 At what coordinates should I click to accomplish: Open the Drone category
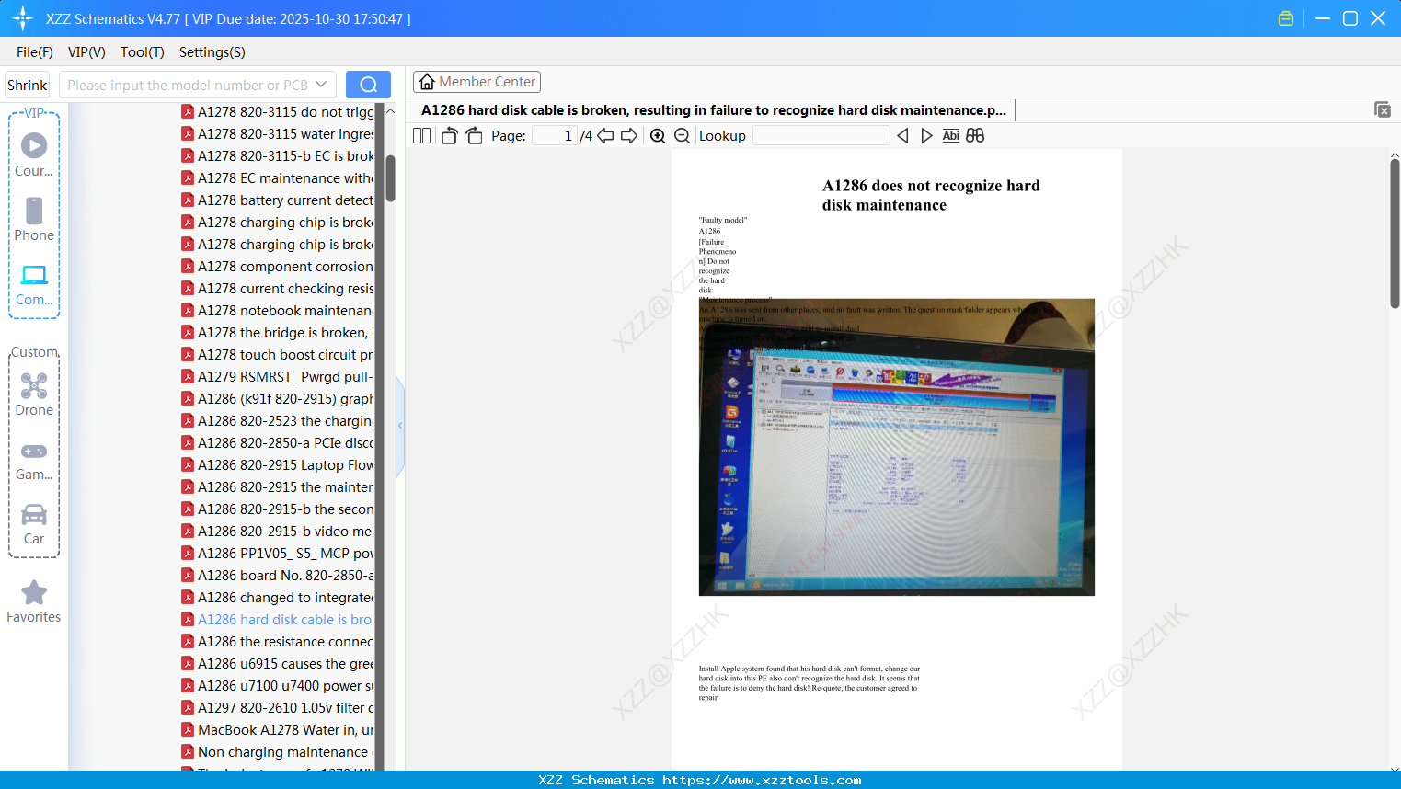pos(34,394)
